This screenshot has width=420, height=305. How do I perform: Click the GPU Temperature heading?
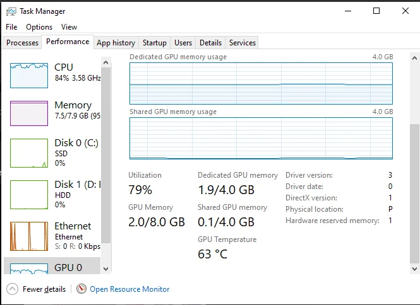(x=227, y=239)
